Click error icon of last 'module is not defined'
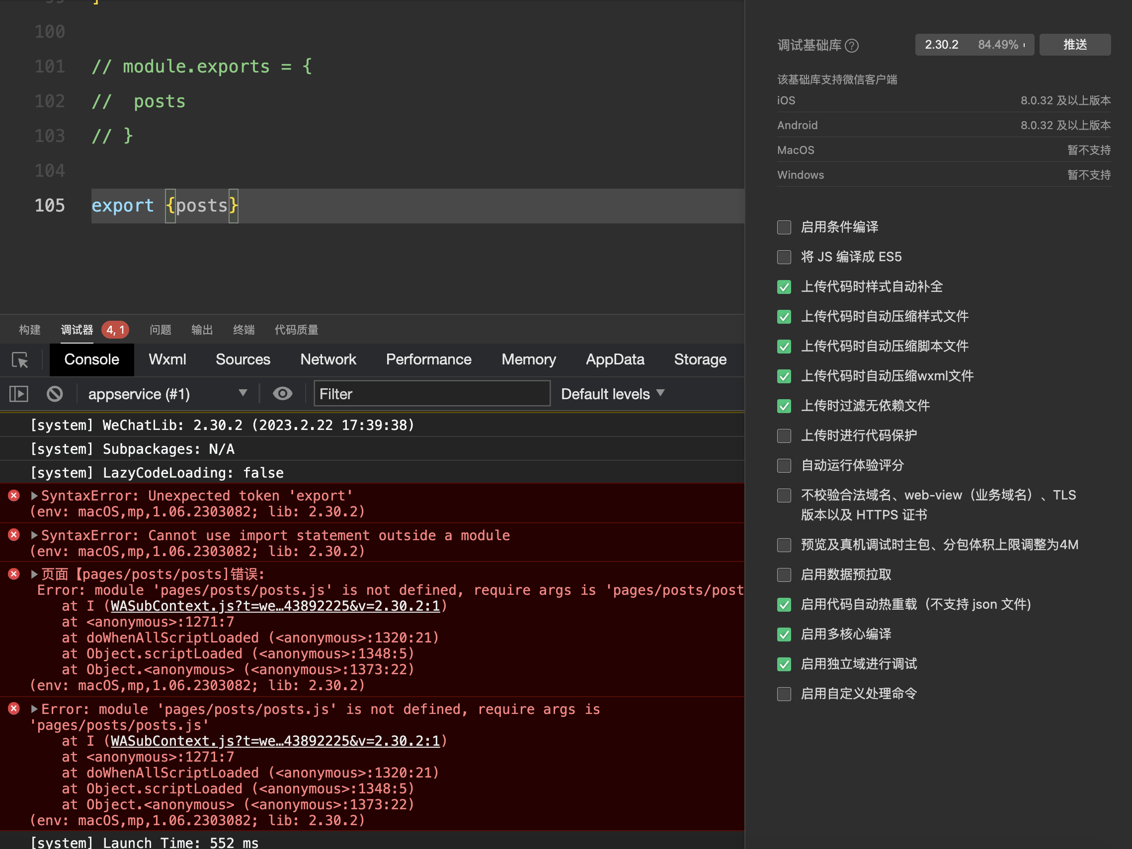 click(x=14, y=709)
